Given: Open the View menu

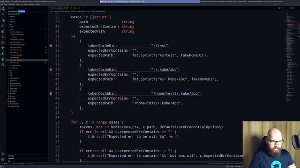Looking at the screenshot, I should pos(18,4).
